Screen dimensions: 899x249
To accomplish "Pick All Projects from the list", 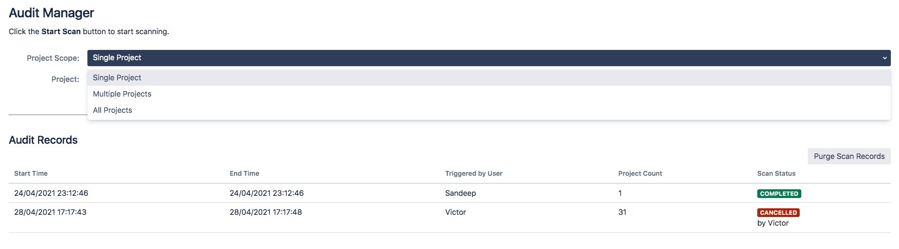I will 112,110.
